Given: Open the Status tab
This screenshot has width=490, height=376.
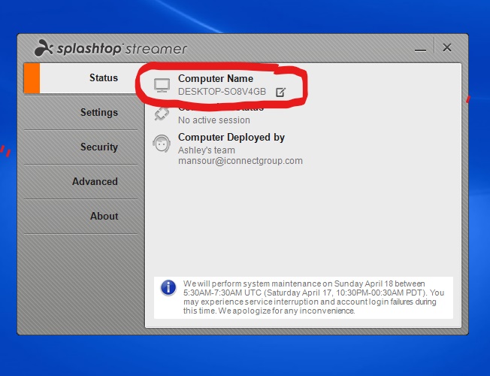Looking at the screenshot, I should (x=81, y=78).
